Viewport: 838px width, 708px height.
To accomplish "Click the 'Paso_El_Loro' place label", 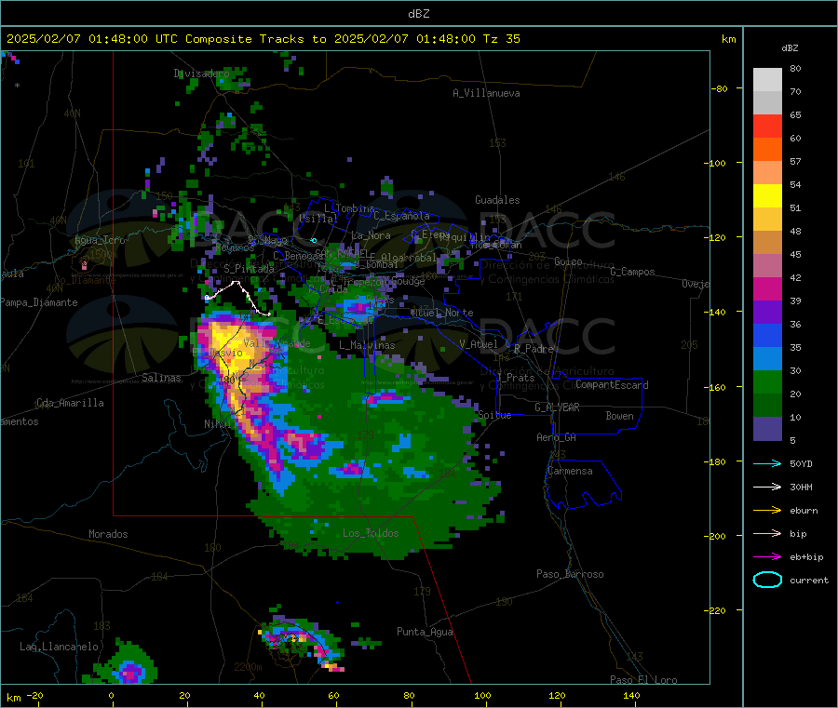I will pos(643,680).
